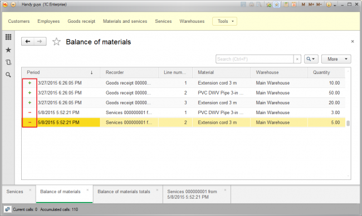Click the minus icon on the Quantity 3.00 row
362x216 pixels.
[30, 112]
